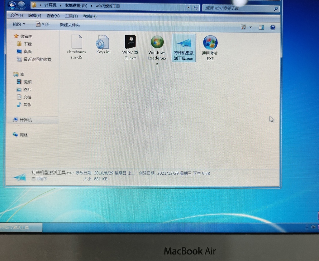Open the 工具(T) menu
This screenshot has width=319, height=261.
point(71,16)
